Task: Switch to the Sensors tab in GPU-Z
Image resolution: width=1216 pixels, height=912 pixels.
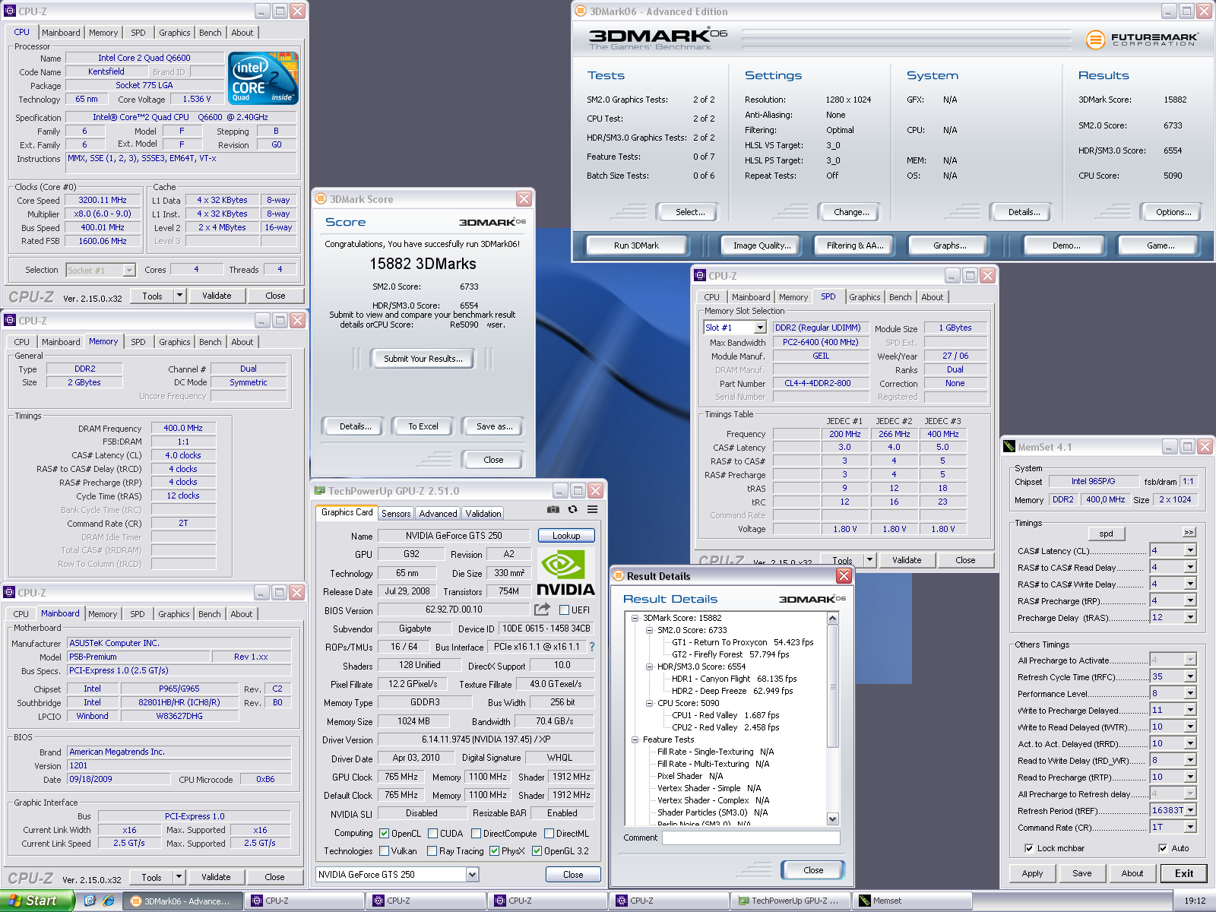Action: 396,514
